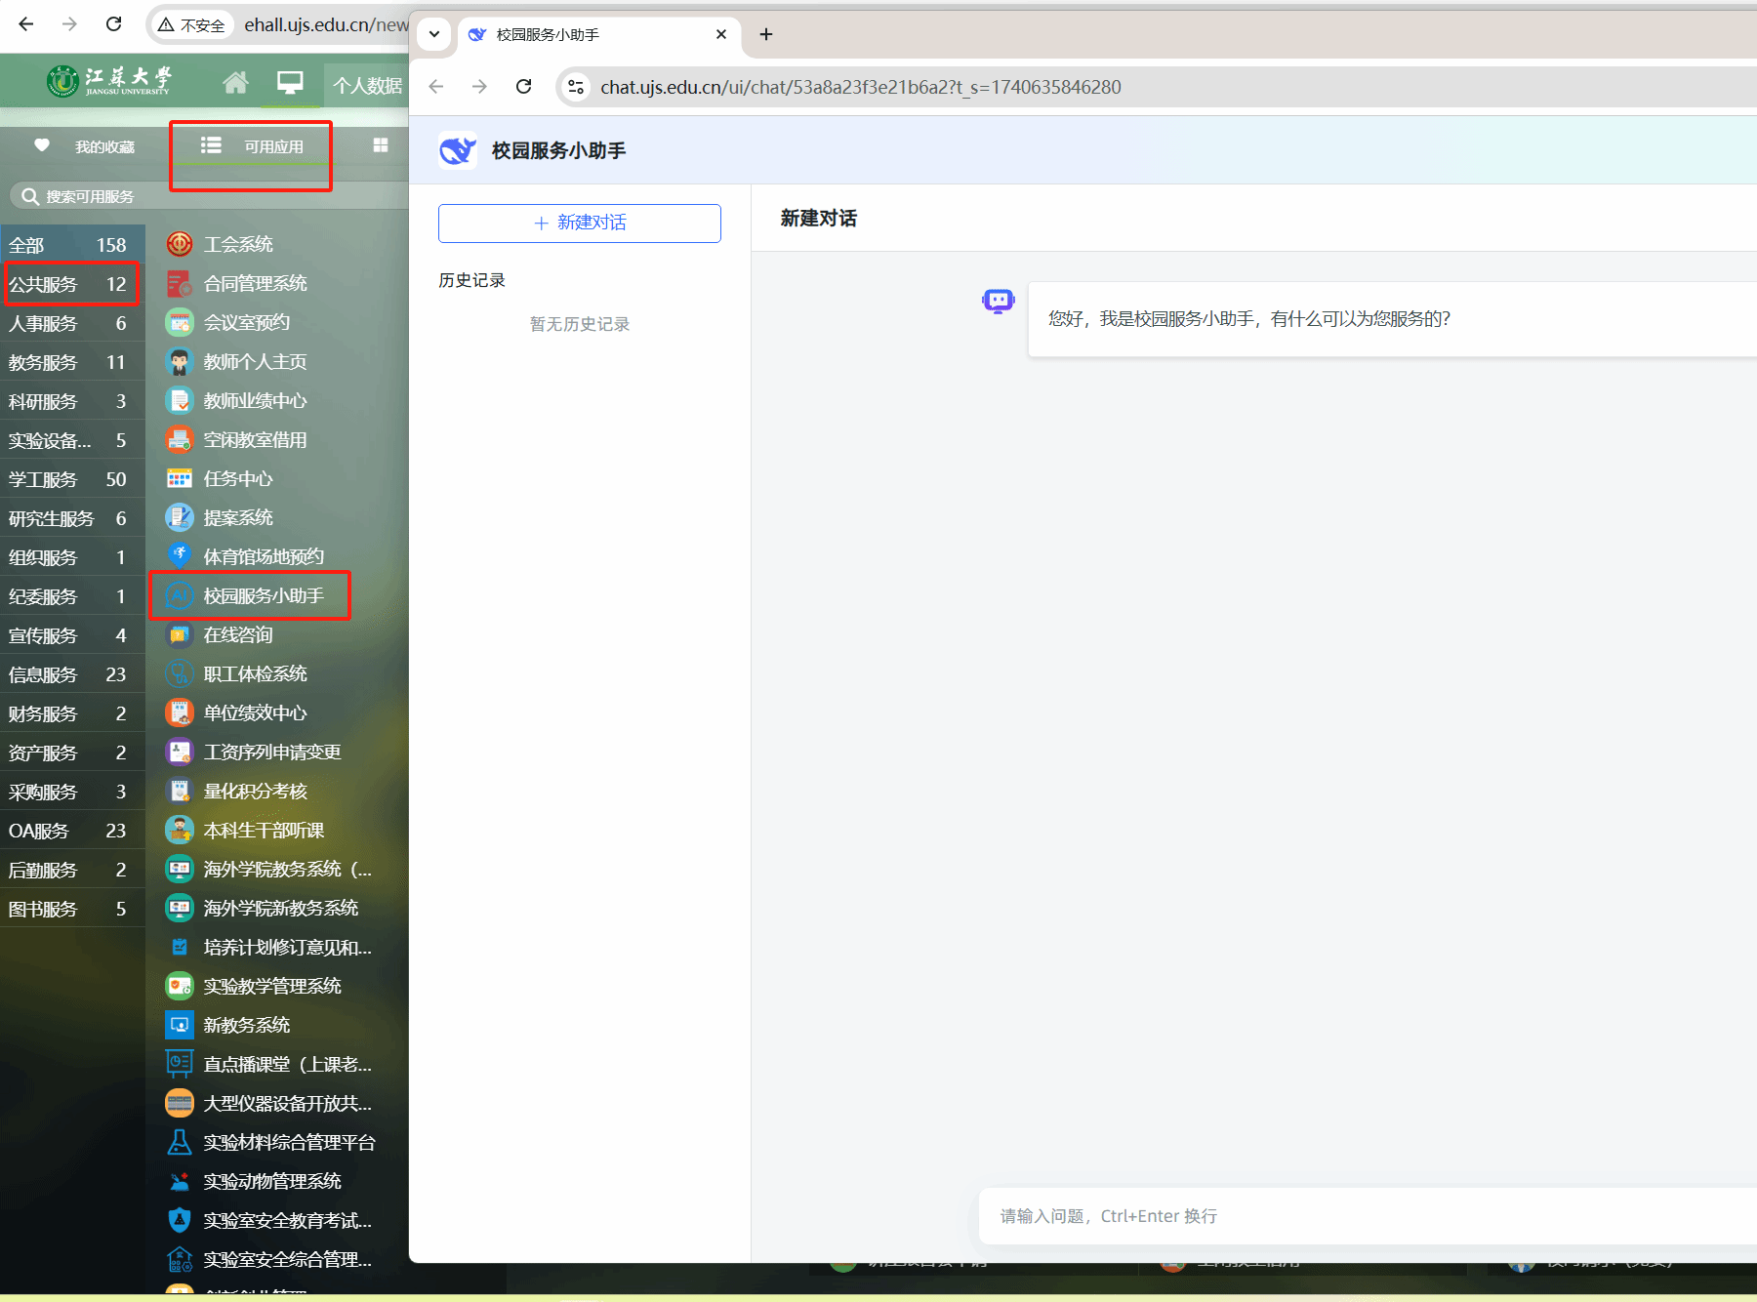Click the 新建对话 button
Viewport: 1757px width, 1302px height.
click(x=579, y=223)
